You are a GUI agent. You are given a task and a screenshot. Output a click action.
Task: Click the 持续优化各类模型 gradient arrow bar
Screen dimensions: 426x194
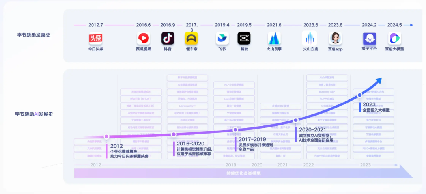243,173
